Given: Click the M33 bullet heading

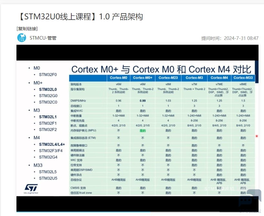Looking at the screenshot, I should click(38, 165).
